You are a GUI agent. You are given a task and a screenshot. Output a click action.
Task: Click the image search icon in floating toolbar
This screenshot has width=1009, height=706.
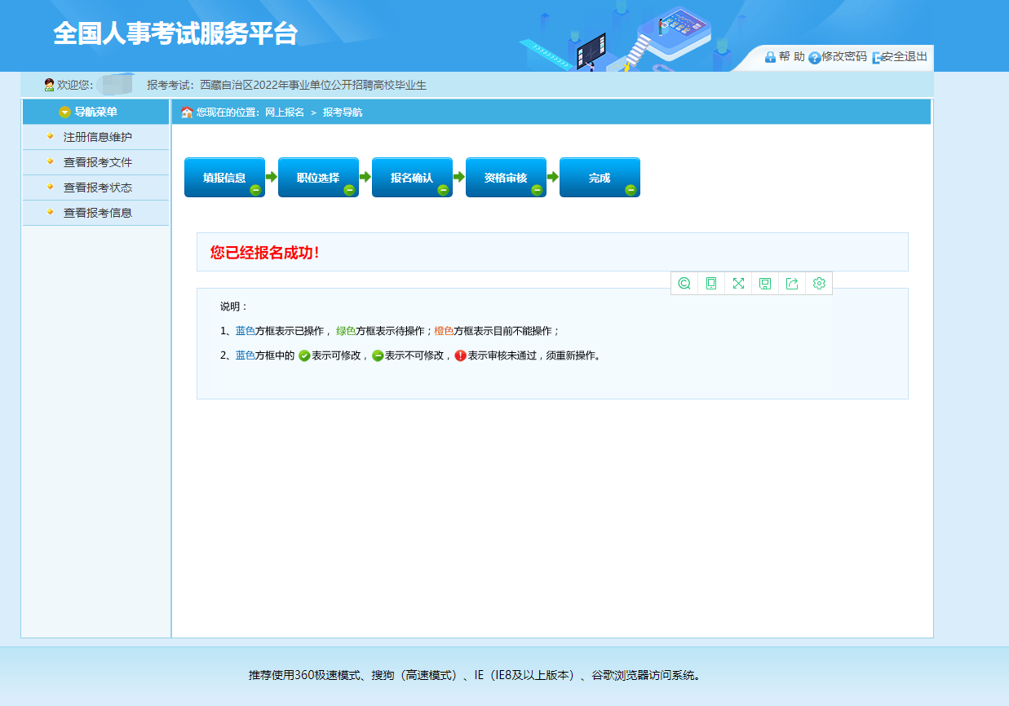pyautogui.click(x=684, y=284)
